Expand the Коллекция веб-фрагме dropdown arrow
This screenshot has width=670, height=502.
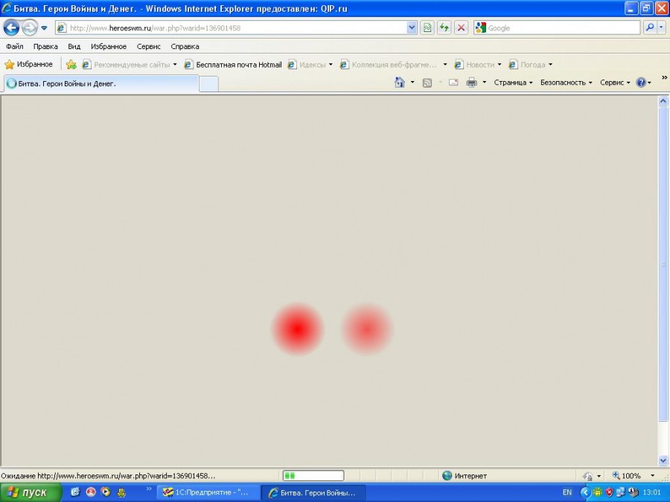coord(445,65)
